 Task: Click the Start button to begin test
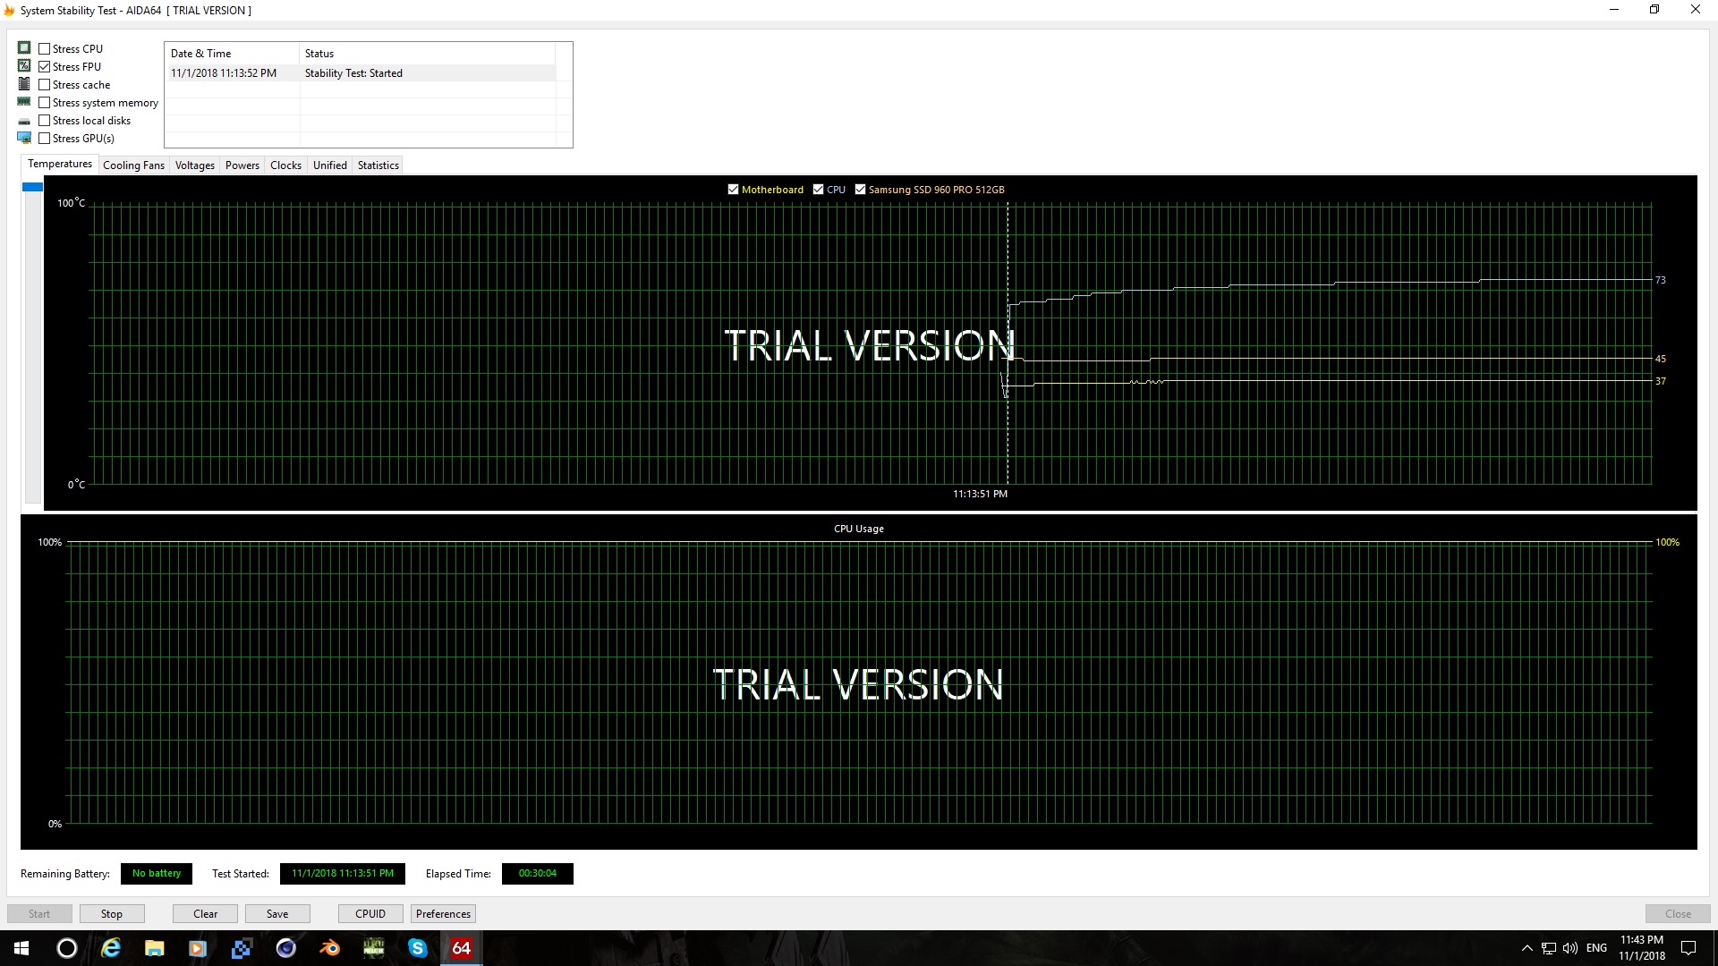pyautogui.click(x=39, y=913)
